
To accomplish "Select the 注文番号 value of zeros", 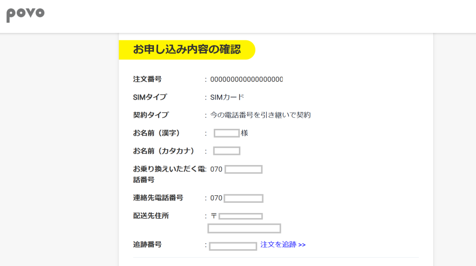I will tap(246, 80).
